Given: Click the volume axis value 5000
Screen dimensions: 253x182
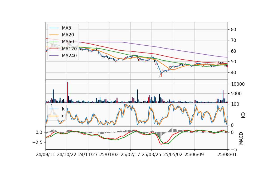Looking at the screenshot, I should (x=236, y=94).
